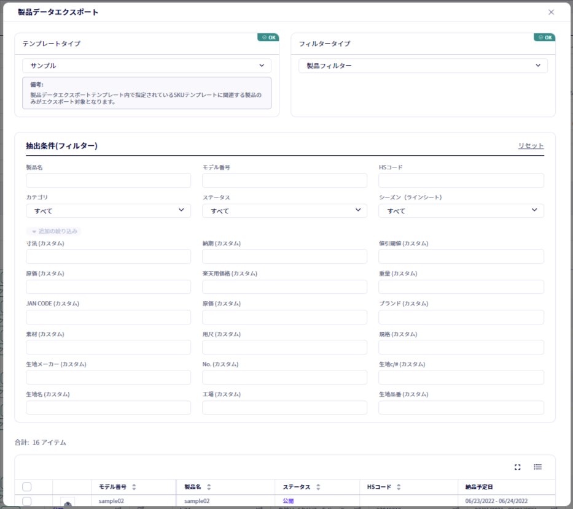Click the 重量 (カスタム) field

coord(461,287)
